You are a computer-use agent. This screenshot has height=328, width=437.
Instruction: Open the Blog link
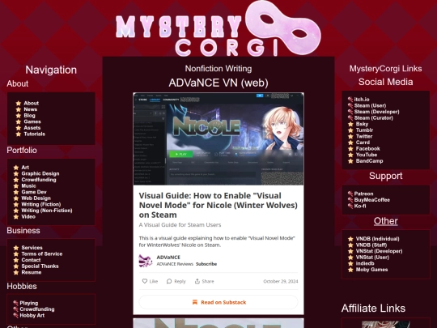pos(29,116)
